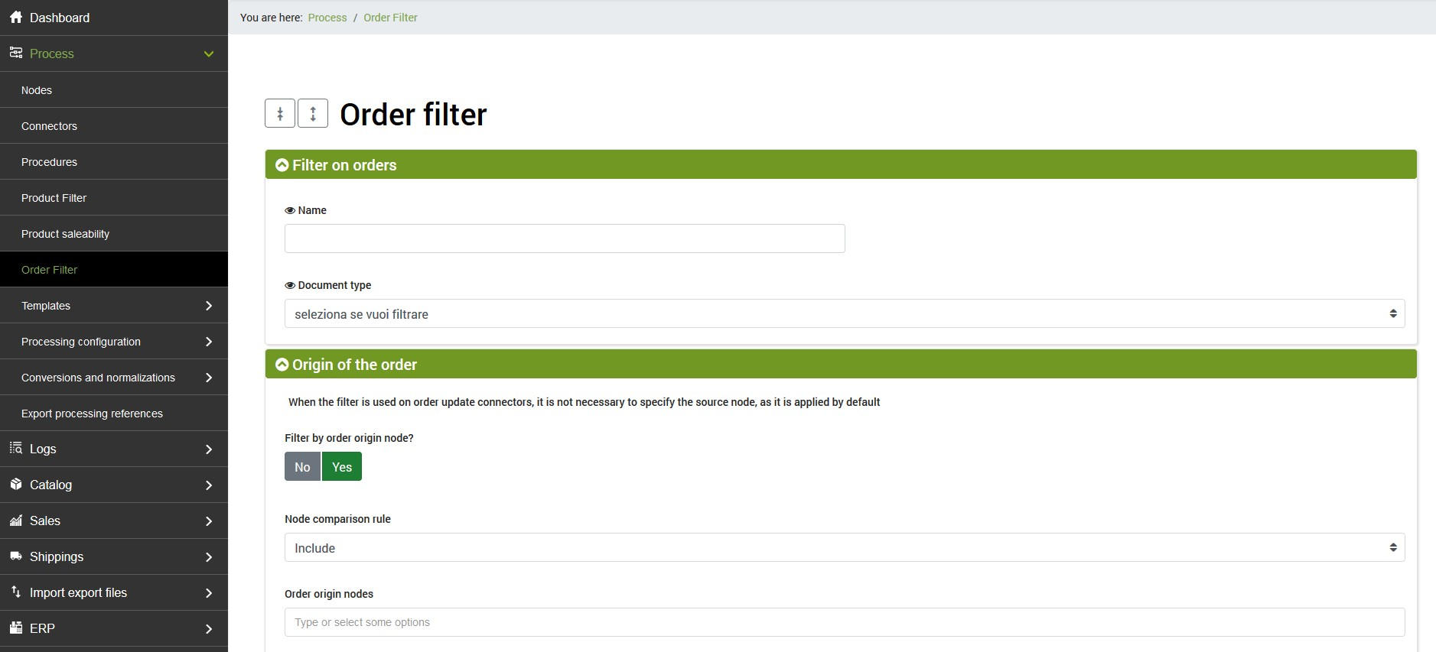This screenshot has width=1436, height=652.
Task: Collapse the Filter on orders section
Action: coord(282,165)
